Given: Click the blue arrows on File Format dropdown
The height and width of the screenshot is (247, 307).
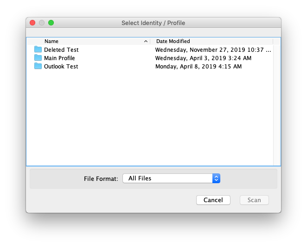Looking at the screenshot, I should point(216,178).
